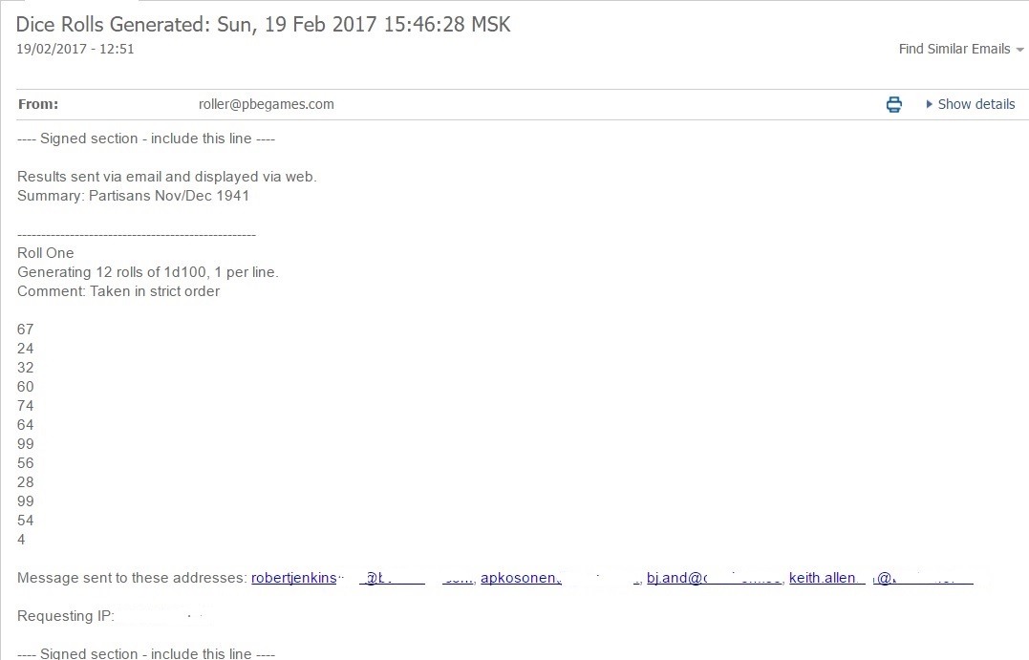Click sender address roller@pbegames.com

(x=267, y=104)
